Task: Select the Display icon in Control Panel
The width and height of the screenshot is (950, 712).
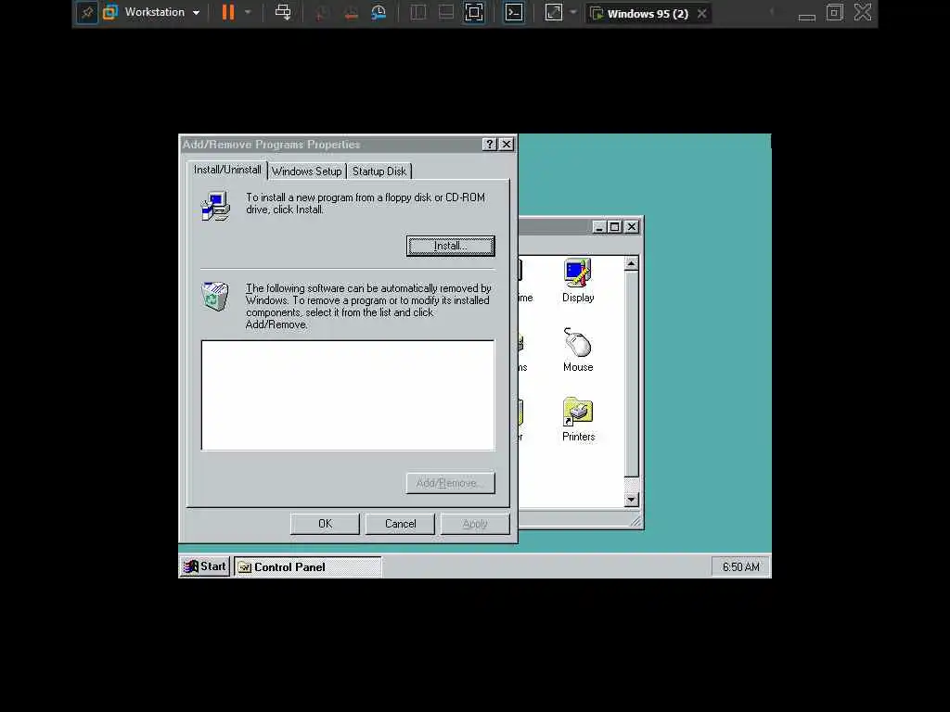Action: click(x=578, y=280)
